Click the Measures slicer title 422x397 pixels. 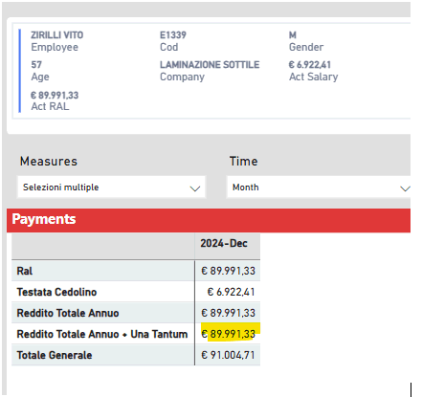click(x=49, y=162)
